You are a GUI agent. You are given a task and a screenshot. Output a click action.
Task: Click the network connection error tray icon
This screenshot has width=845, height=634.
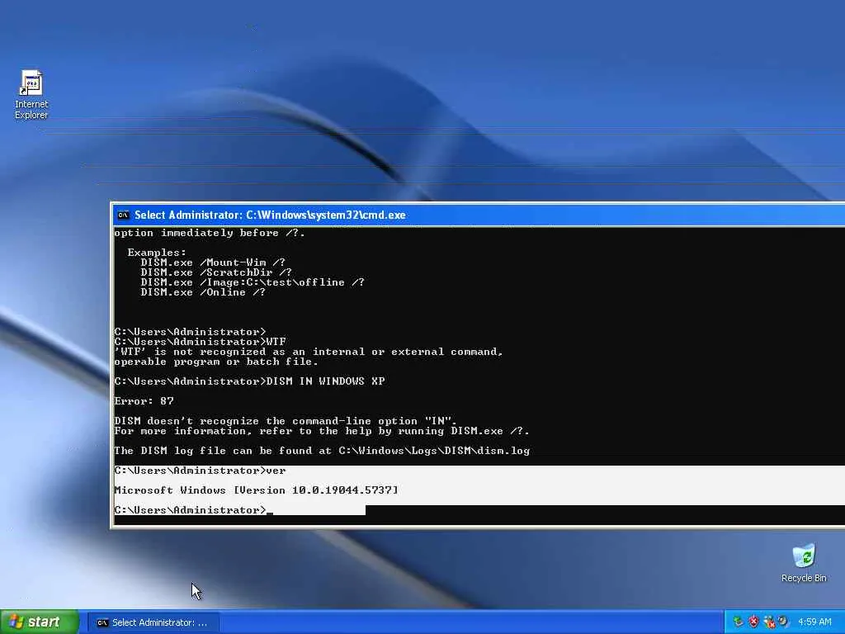(x=768, y=622)
